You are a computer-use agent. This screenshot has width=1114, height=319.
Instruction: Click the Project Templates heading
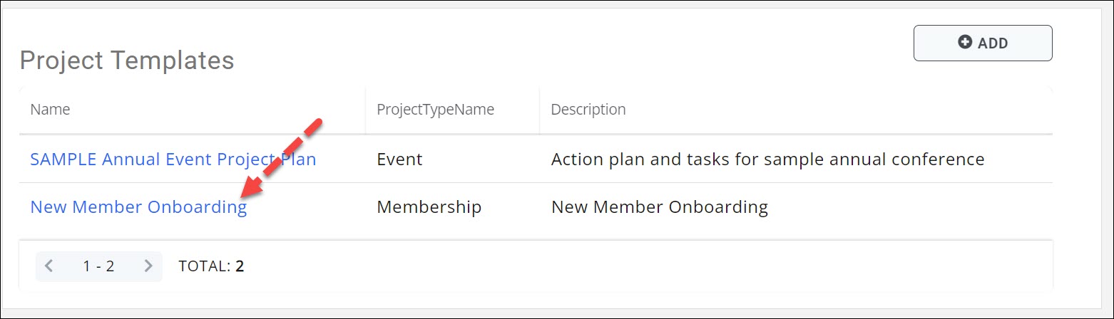[127, 61]
